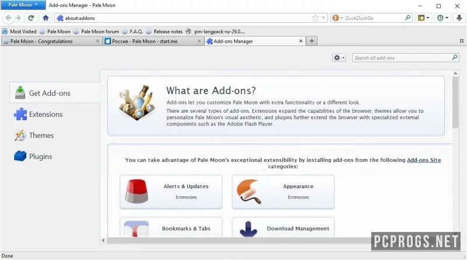This screenshot has width=467, height=260.
Task: Click the magnifier in add-ons search box
Action: point(455,57)
